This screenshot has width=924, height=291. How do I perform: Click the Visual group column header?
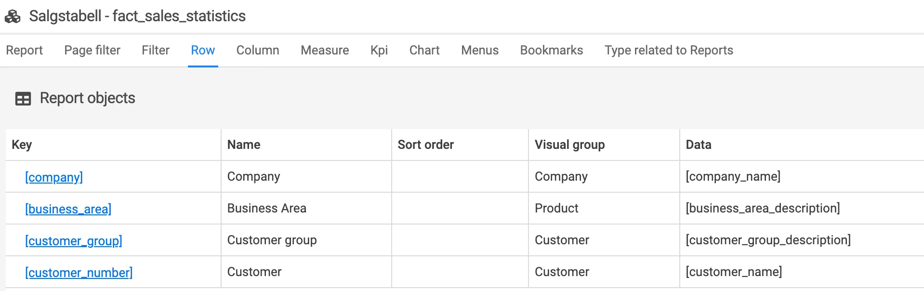pyautogui.click(x=569, y=145)
